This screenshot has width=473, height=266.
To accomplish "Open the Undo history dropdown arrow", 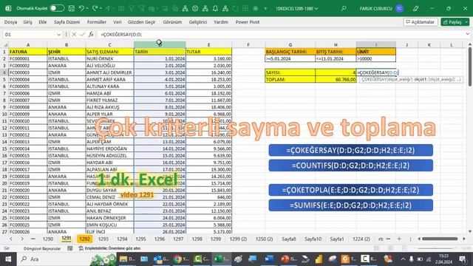I will point(87,8).
